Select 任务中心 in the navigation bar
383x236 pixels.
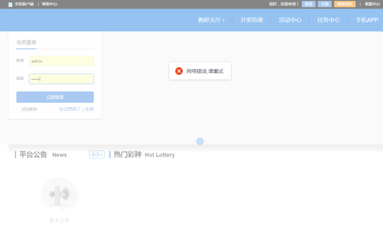tap(328, 20)
